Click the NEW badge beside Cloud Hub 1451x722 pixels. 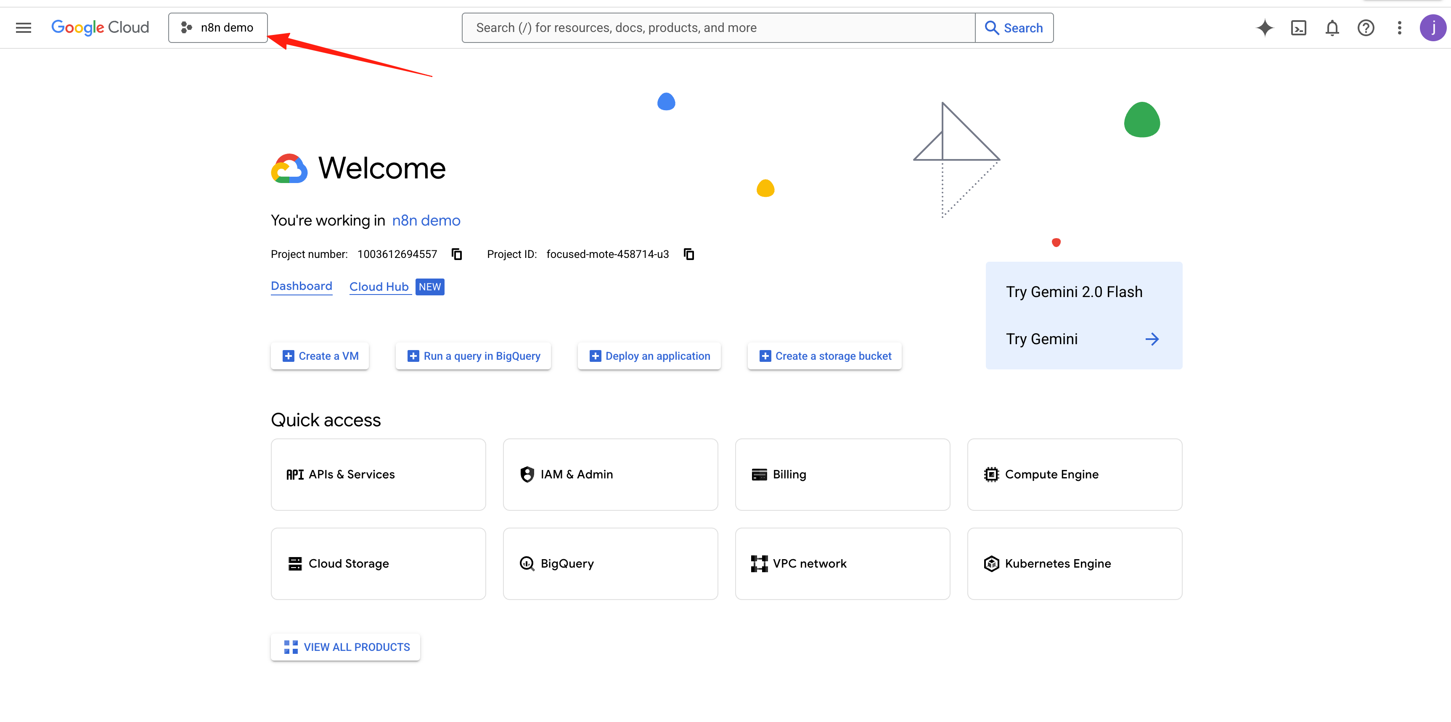(430, 287)
